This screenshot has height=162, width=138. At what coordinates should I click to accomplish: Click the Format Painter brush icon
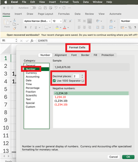pos(15,28)
